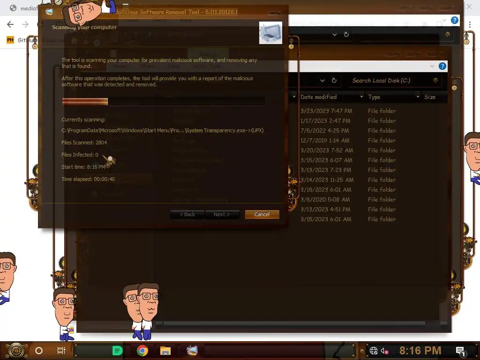Select the Malicious Software Removal Tool taskbar icon
The image size is (480, 360).
tap(192, 351)
